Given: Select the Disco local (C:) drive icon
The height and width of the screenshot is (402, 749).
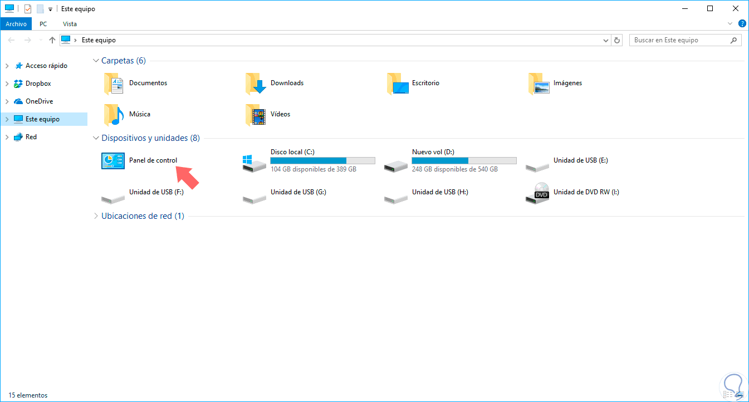Looking at the screenshot, I should (254, 162).
